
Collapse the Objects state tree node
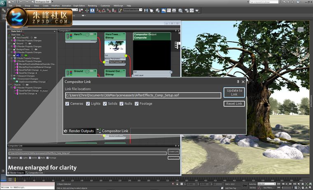9,85
